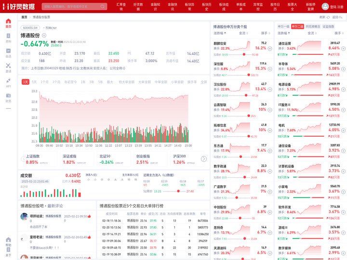Open the 关于 about icon at sidebar bottom
The width and height of the screenshot is (347, 260).
(x=8, y=252)
